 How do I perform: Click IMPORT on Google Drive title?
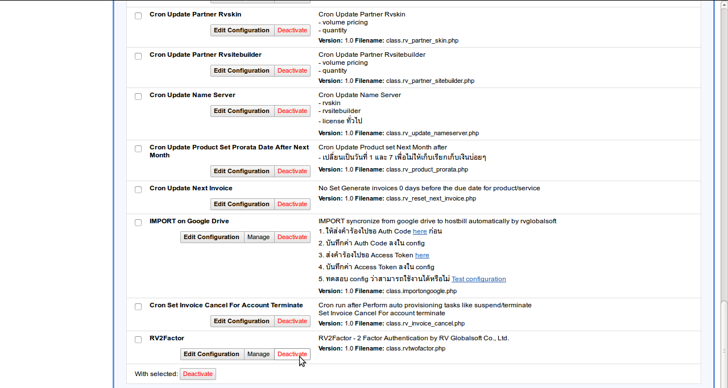189,222
